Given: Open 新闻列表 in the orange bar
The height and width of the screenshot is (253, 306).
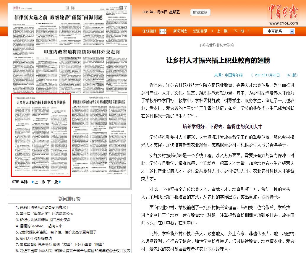Looking at the screenshot, I should [180, 31].
